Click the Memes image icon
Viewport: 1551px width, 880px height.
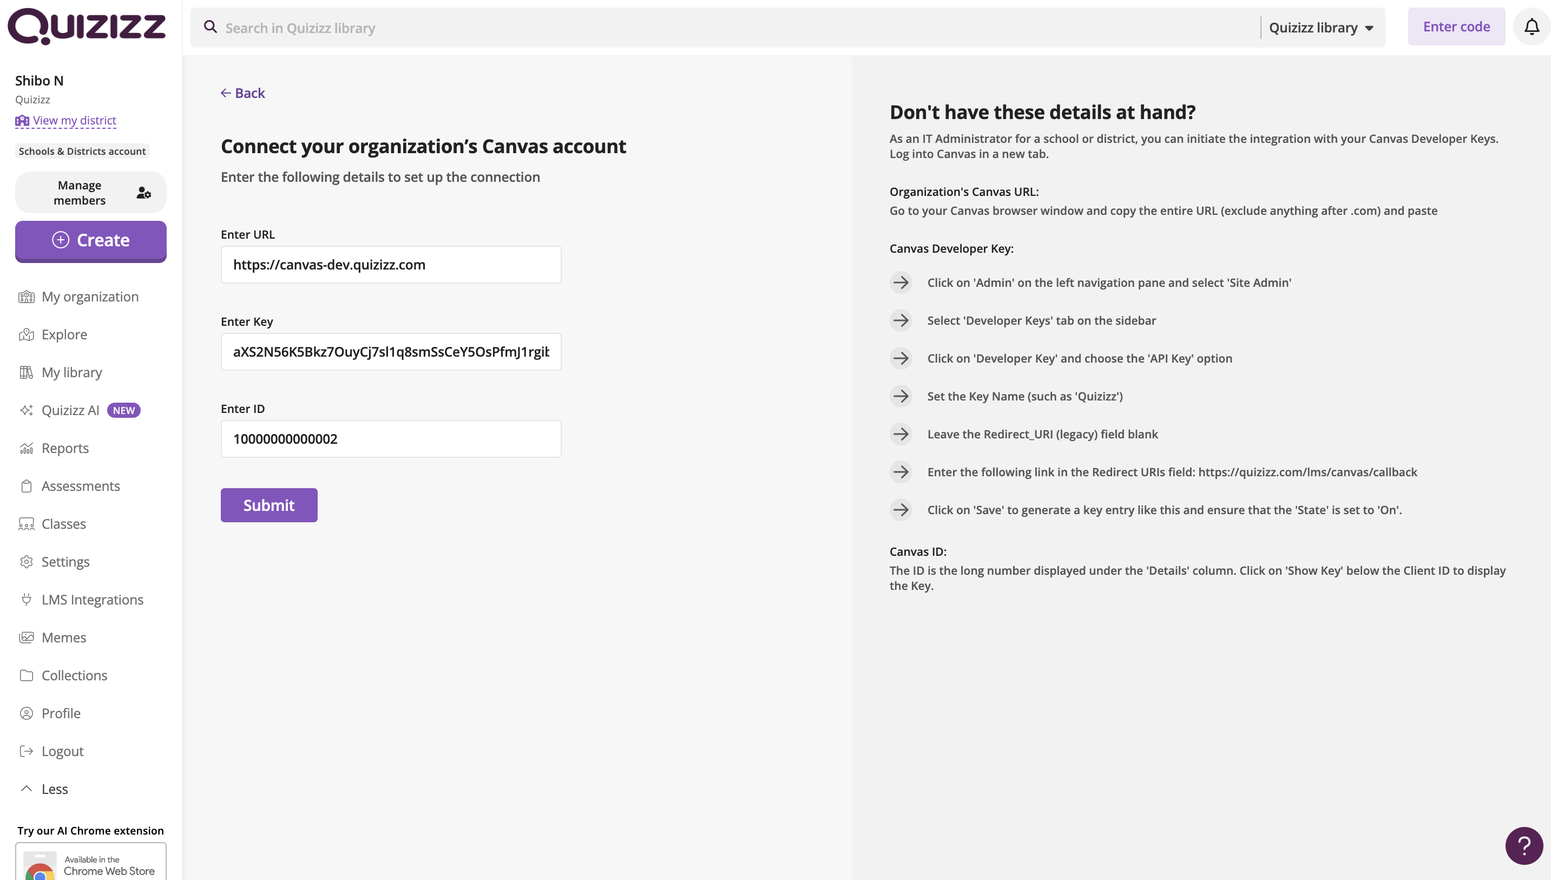(x=26, y=638)
